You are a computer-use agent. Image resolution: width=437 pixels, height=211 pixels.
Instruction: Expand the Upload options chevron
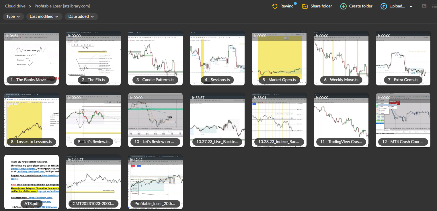pyautogui.click(x=411, y=6)
